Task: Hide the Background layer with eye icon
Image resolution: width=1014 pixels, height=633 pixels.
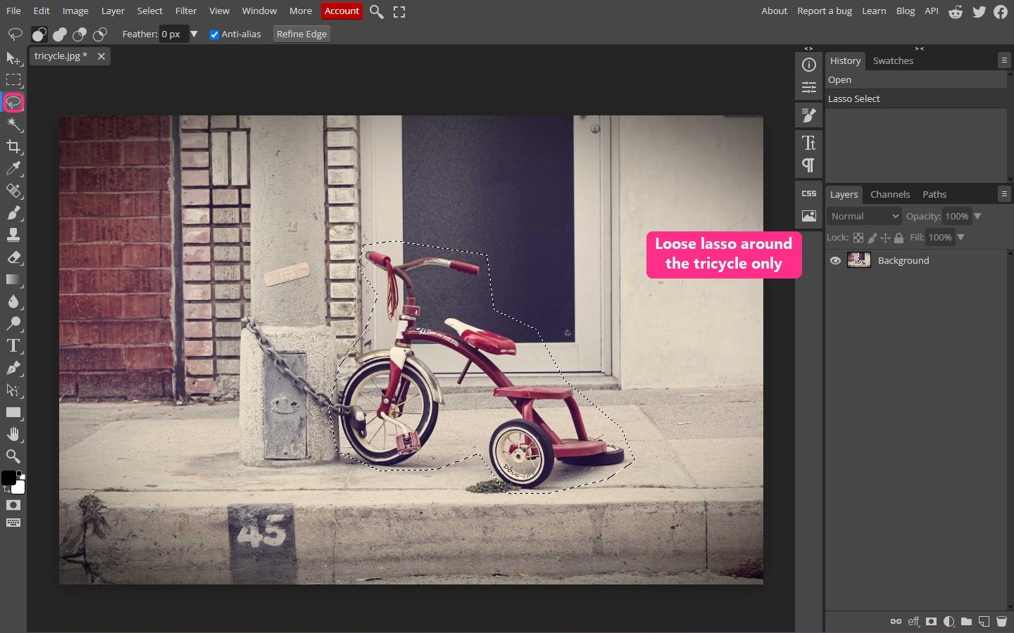Action: point(835,260)
